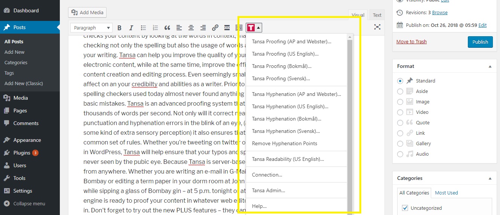Select the Audio post format
Image resolution: width=500 pixels, height=215 pixels.
point(400,154)
